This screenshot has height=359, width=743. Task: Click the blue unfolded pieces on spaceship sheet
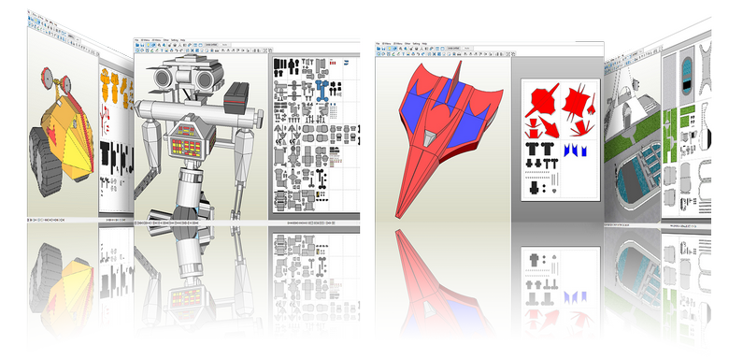coord(576,150)
